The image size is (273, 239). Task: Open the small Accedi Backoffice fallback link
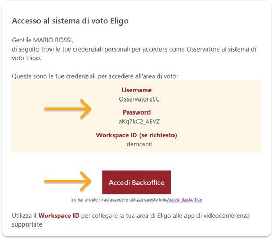click(x=184, y=199)
